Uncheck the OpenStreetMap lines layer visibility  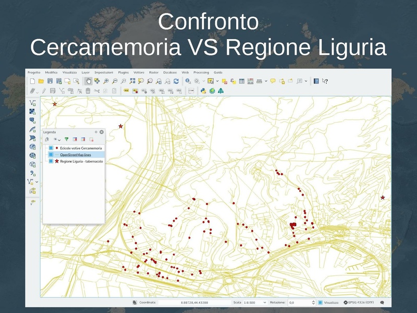51,154
